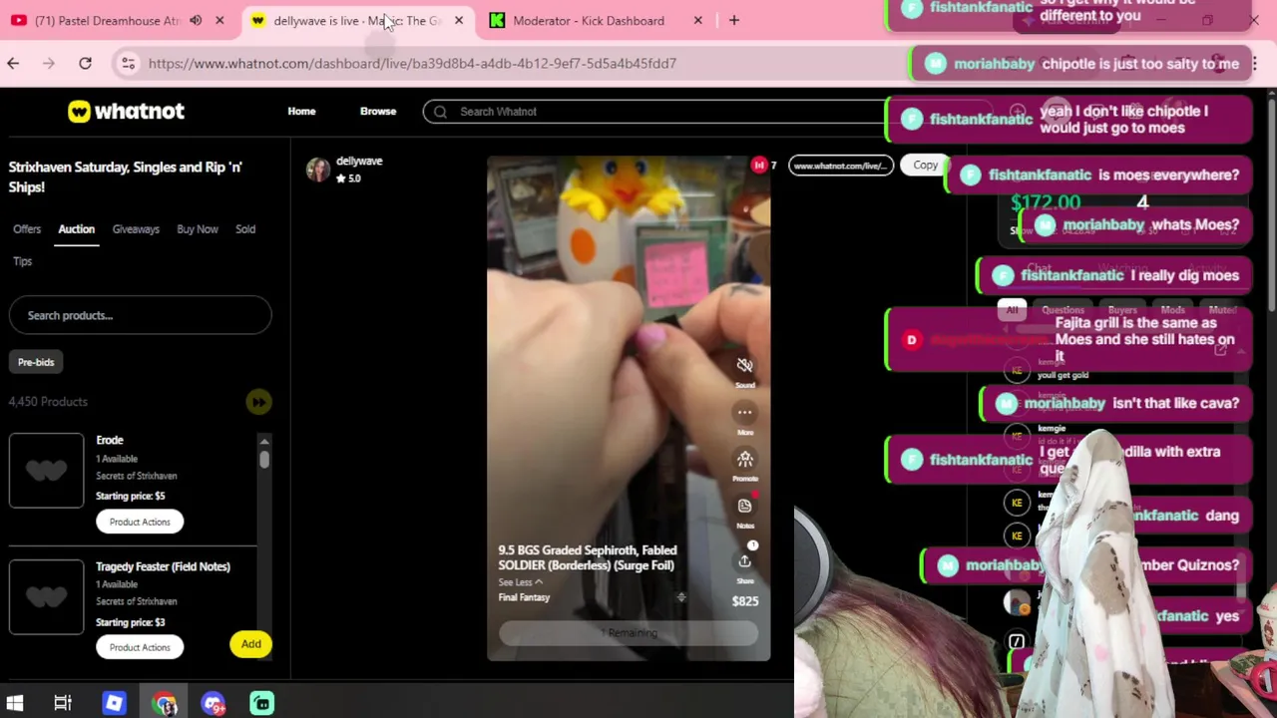Screen dimensions: 1277x718
Task: Open the Tragedy Feaster product thumbnail
Action: pos(46,596)
